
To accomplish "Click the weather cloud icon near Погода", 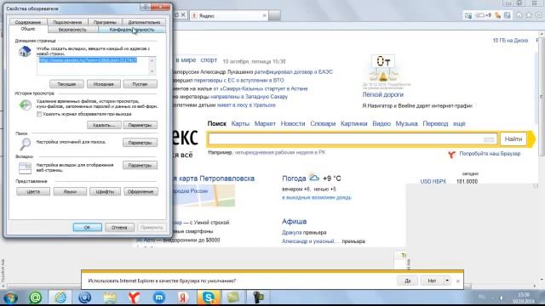I will click(x=314, y=178).
